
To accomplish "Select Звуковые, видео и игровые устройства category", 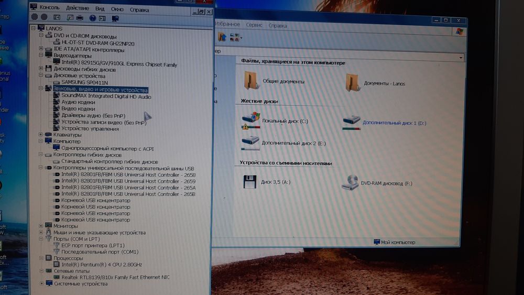I will [x=100, y=90].
